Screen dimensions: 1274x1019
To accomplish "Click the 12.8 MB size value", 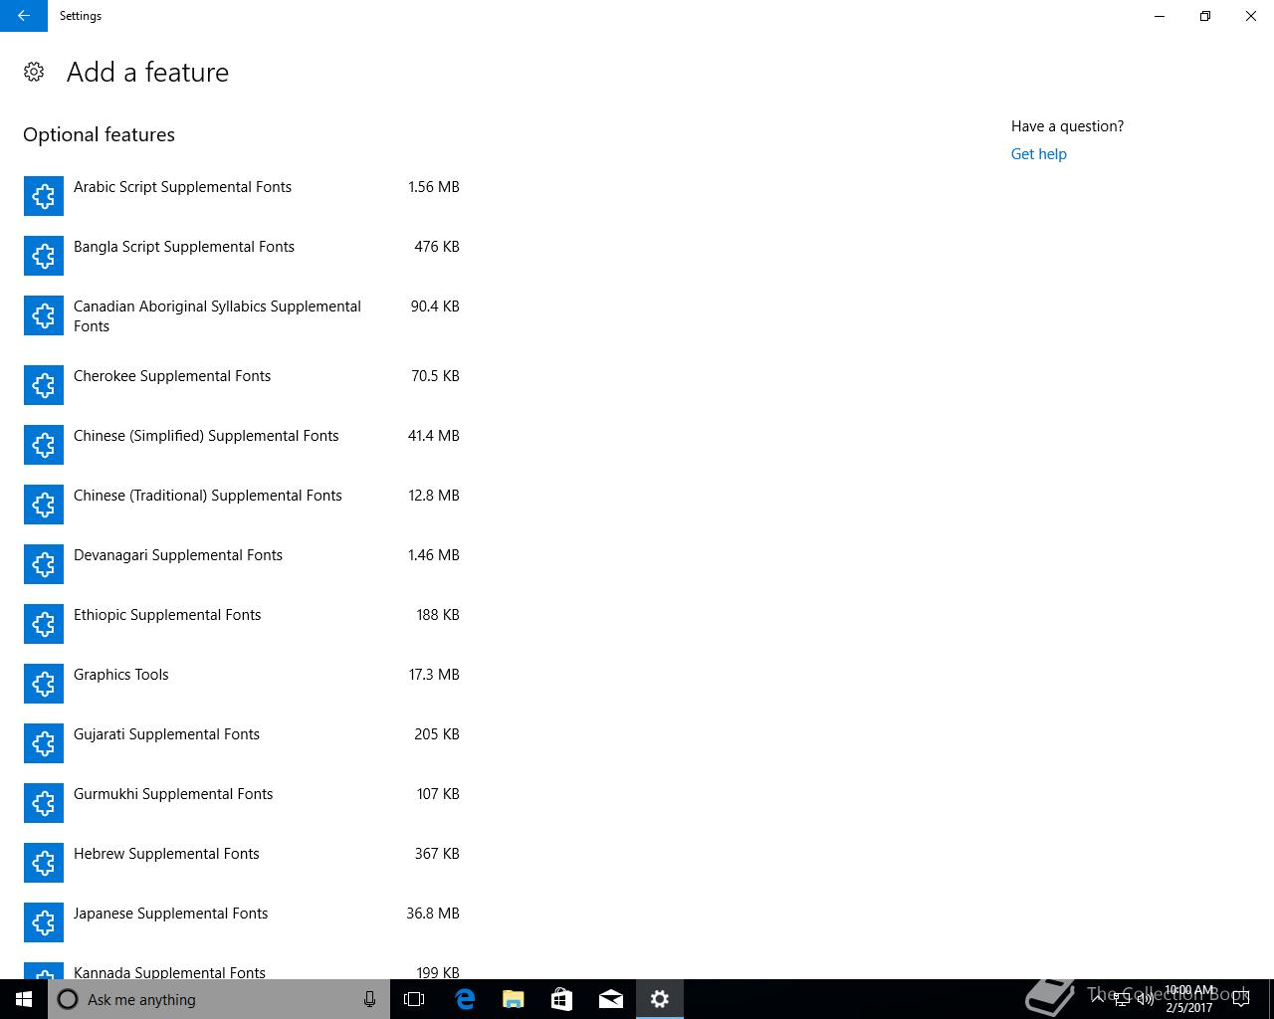I will tap(434, 496).
